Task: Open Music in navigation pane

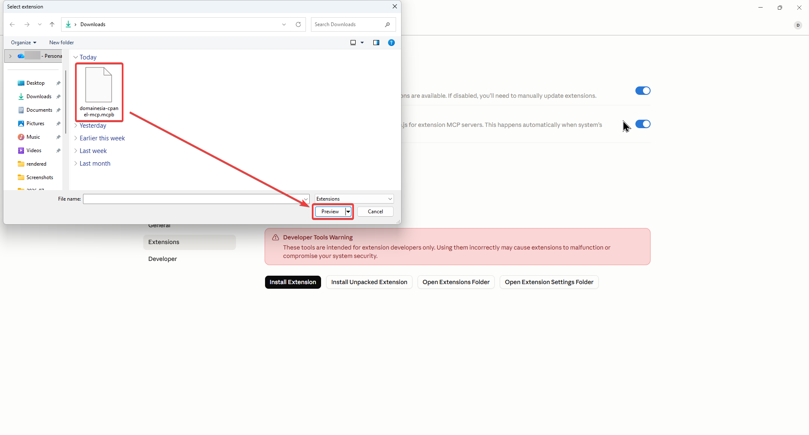Action: coord(33,137)
